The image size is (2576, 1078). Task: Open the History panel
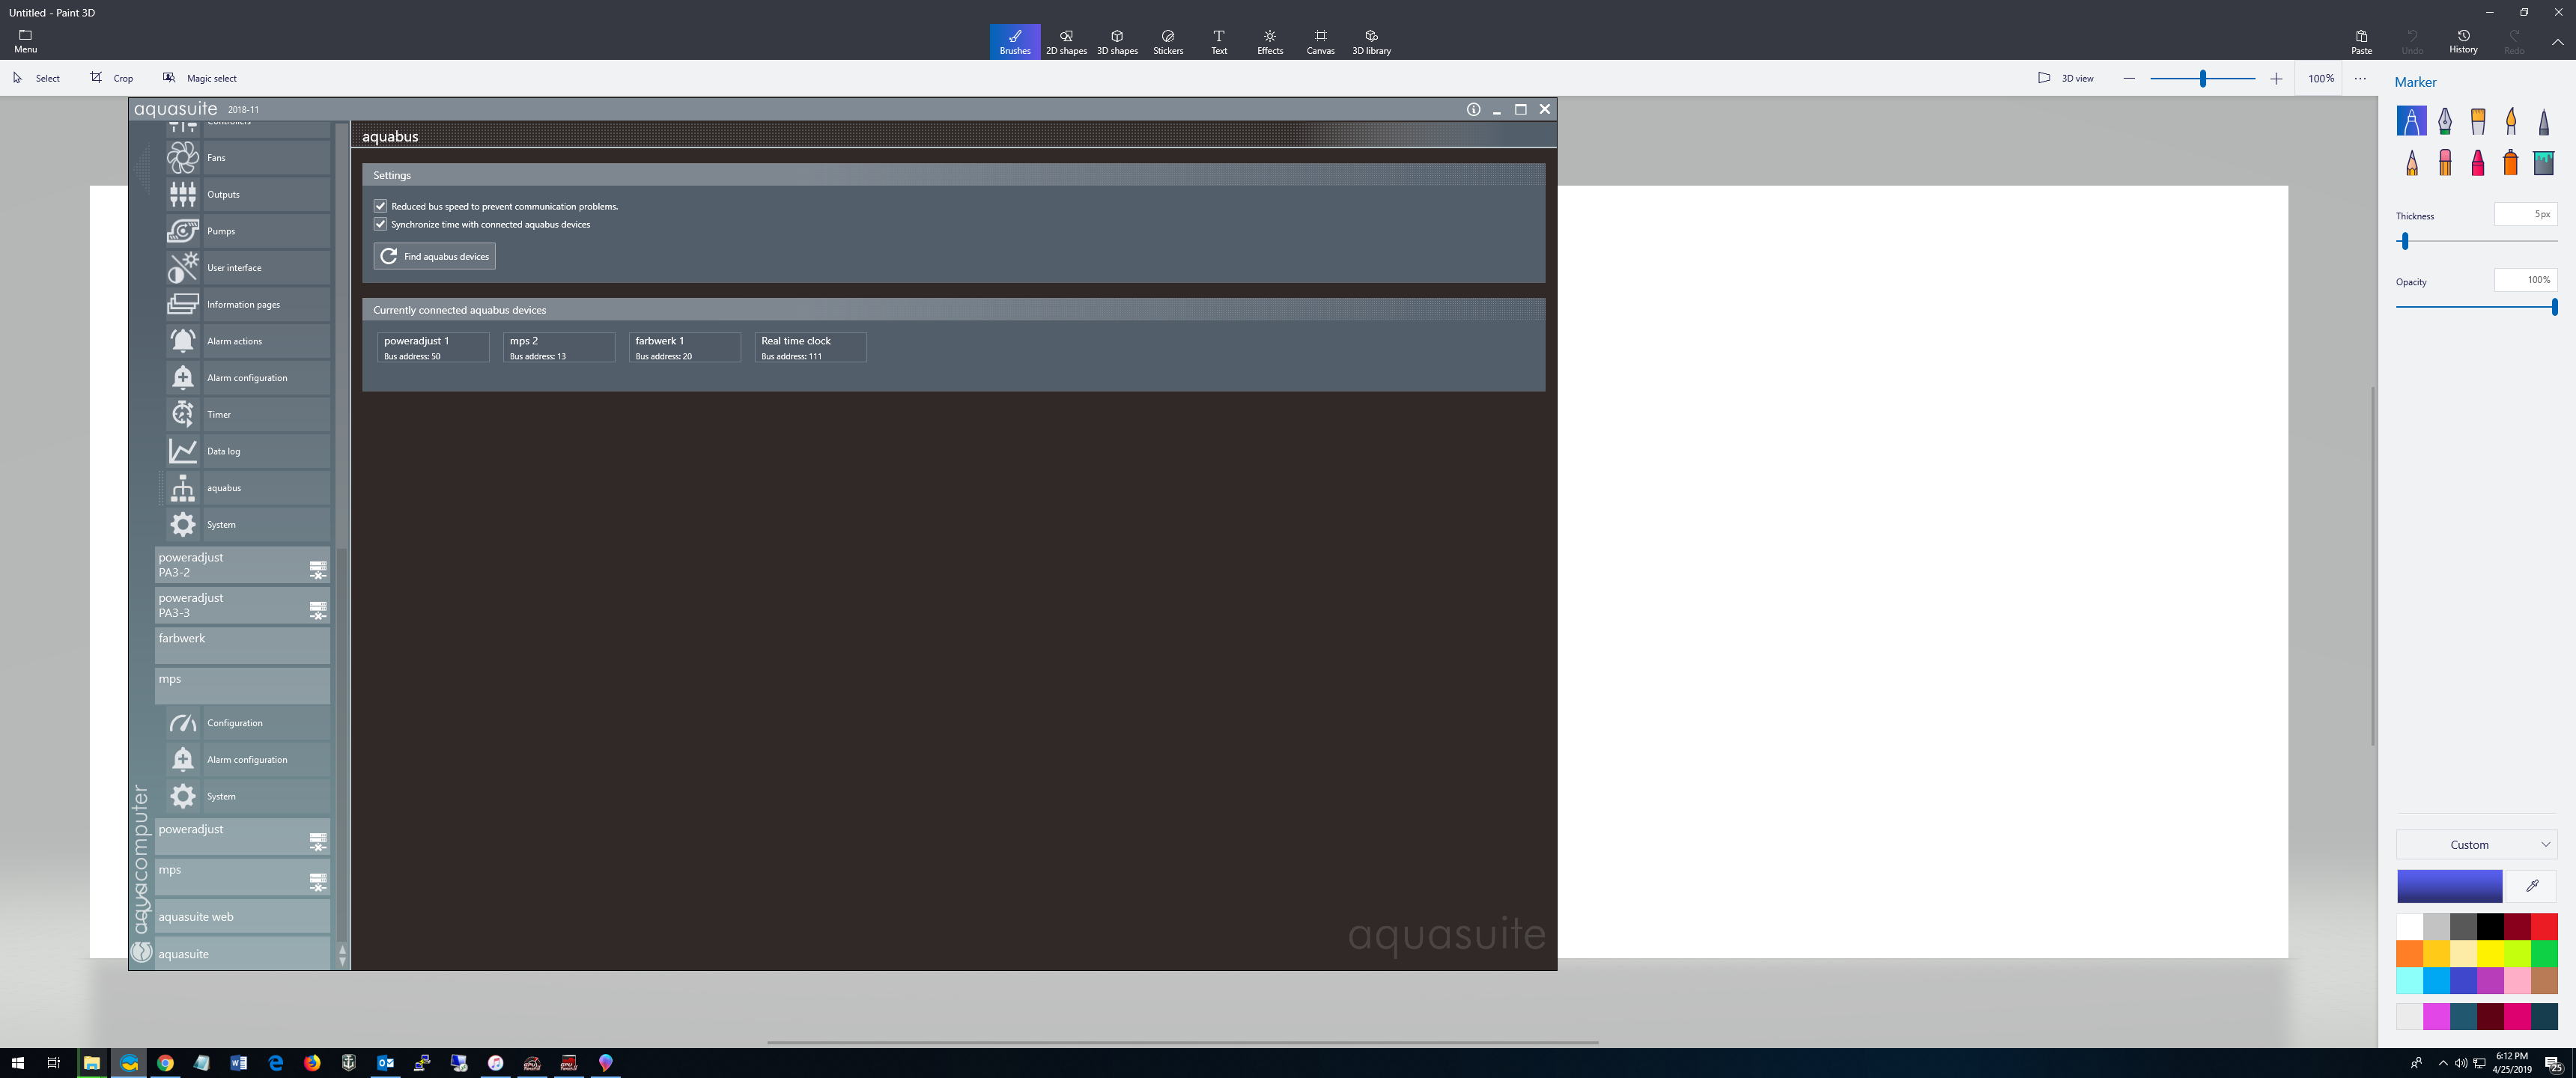[x=2462, y=41]
